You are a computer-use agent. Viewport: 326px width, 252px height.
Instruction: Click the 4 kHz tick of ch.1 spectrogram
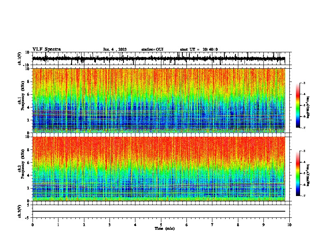29,107
